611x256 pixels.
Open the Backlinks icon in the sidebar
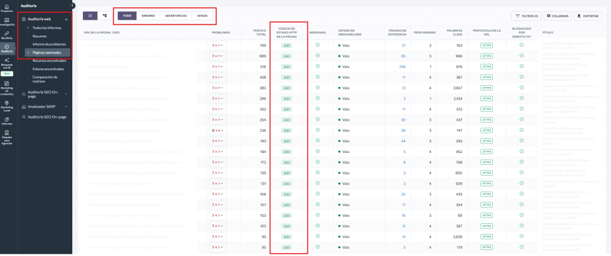(7, 34)
